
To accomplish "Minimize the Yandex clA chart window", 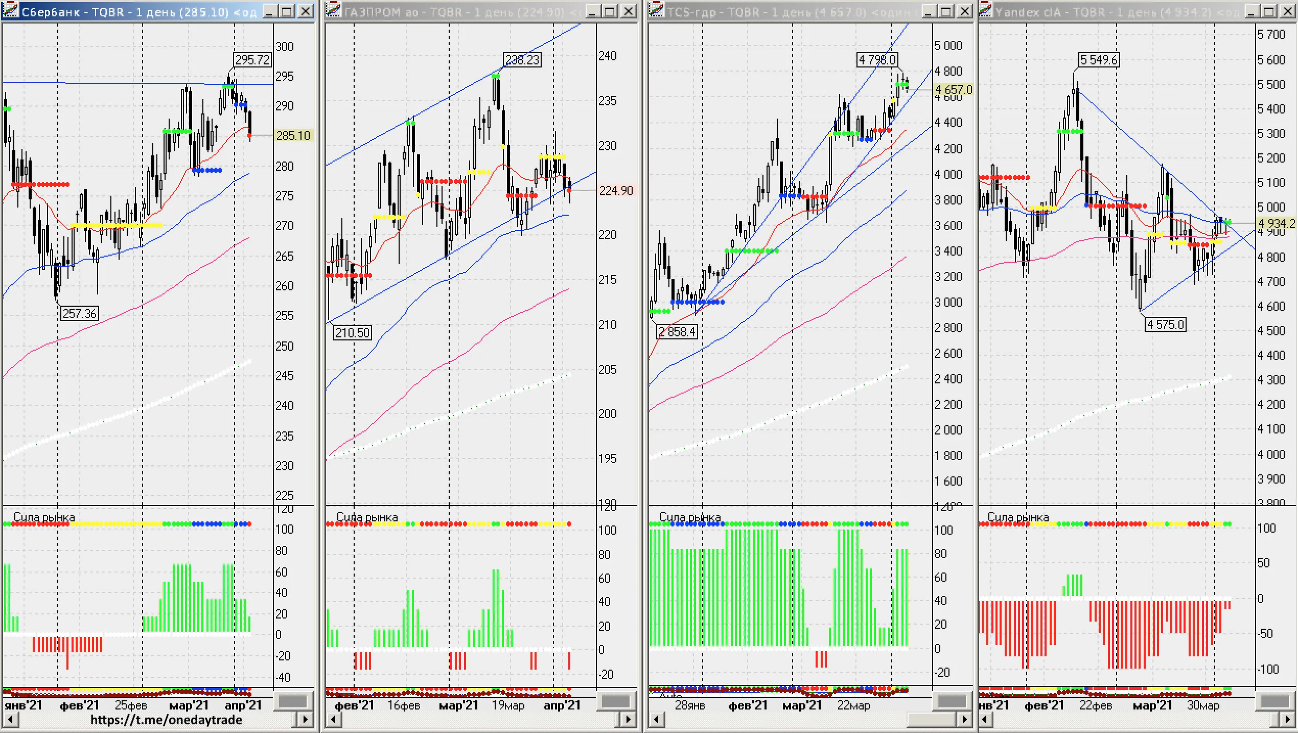I will tap(1250, 11).
